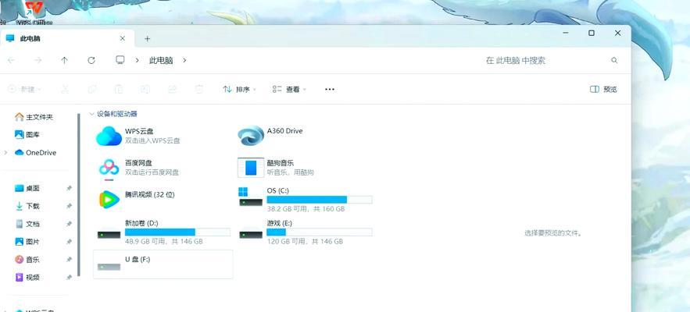Open 下载 in the sidebar
This screenshot has height=312, width=690.
coord(27,206)
